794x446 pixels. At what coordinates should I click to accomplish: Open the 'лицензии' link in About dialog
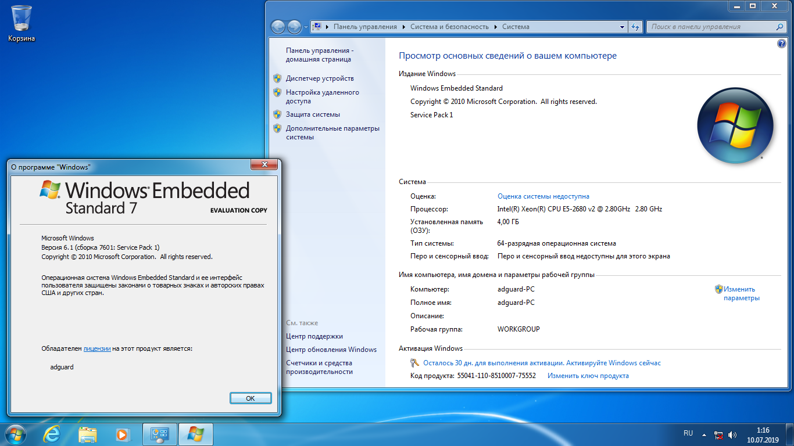tap(97, 348)
